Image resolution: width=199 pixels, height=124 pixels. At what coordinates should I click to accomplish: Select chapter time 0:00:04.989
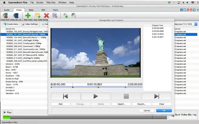click(x=158, y=31)
